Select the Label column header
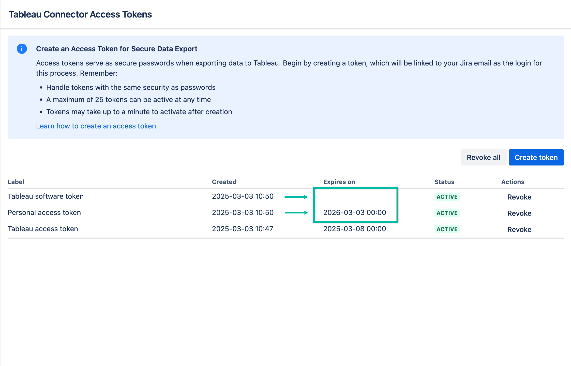Image resolution: width=571 pixels, height=366 pixels. 16,182
